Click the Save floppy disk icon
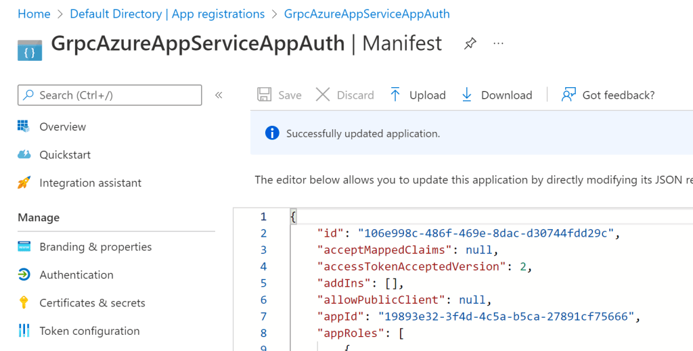 (265, 95)
